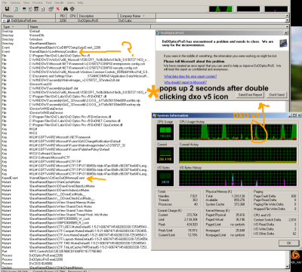Click OK in System Information window

288,243
